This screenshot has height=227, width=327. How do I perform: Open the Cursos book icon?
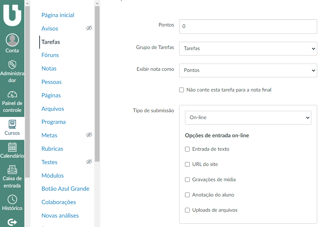[12, 124]
